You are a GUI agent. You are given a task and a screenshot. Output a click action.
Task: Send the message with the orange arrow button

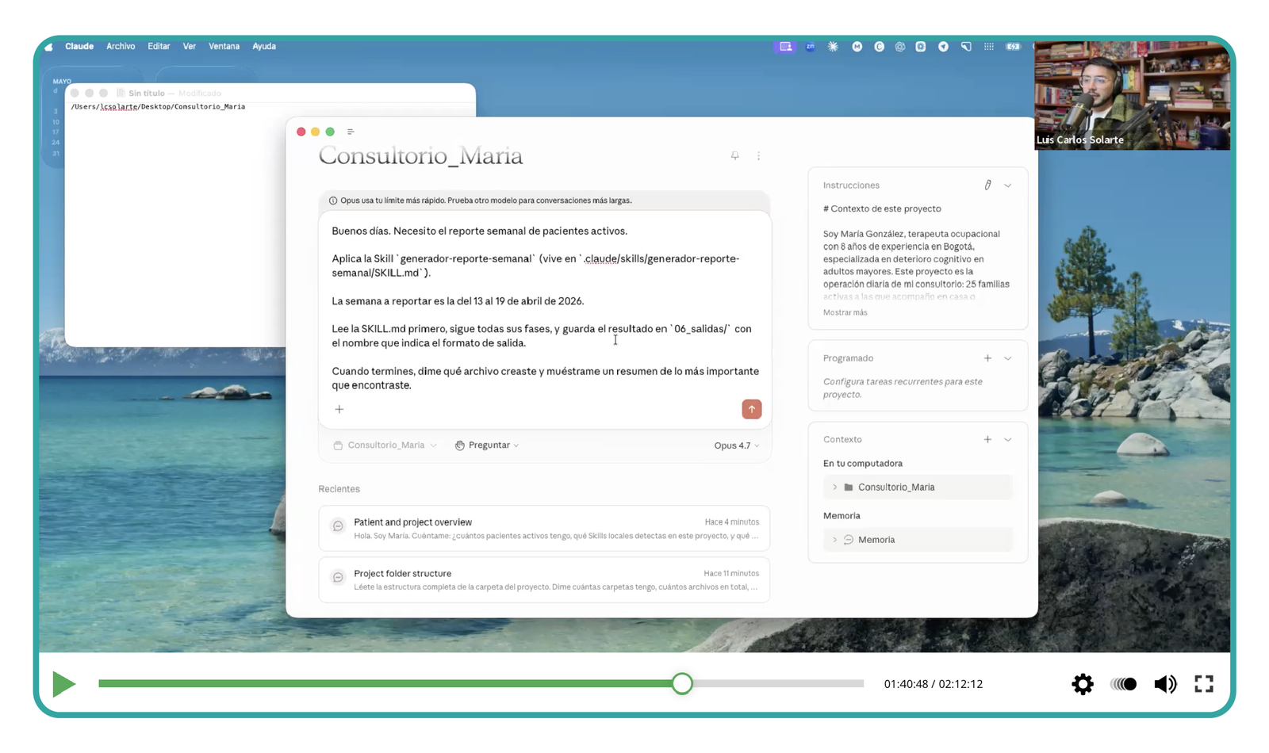(x=751, y=409)
